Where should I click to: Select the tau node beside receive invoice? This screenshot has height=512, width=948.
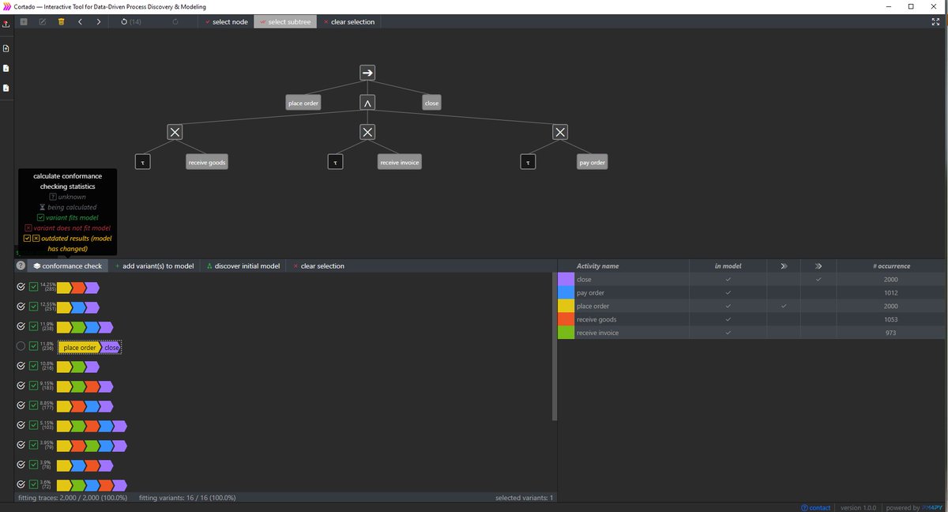[336, 162]
